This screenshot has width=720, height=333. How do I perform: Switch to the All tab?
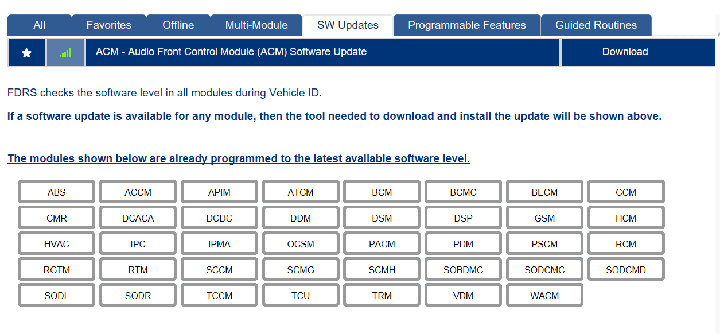[x=40, y=25]
